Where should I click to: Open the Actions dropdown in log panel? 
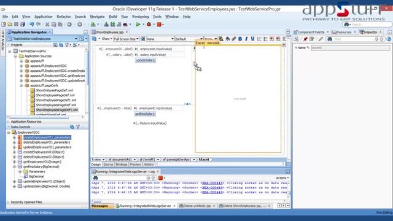(282, 178)
